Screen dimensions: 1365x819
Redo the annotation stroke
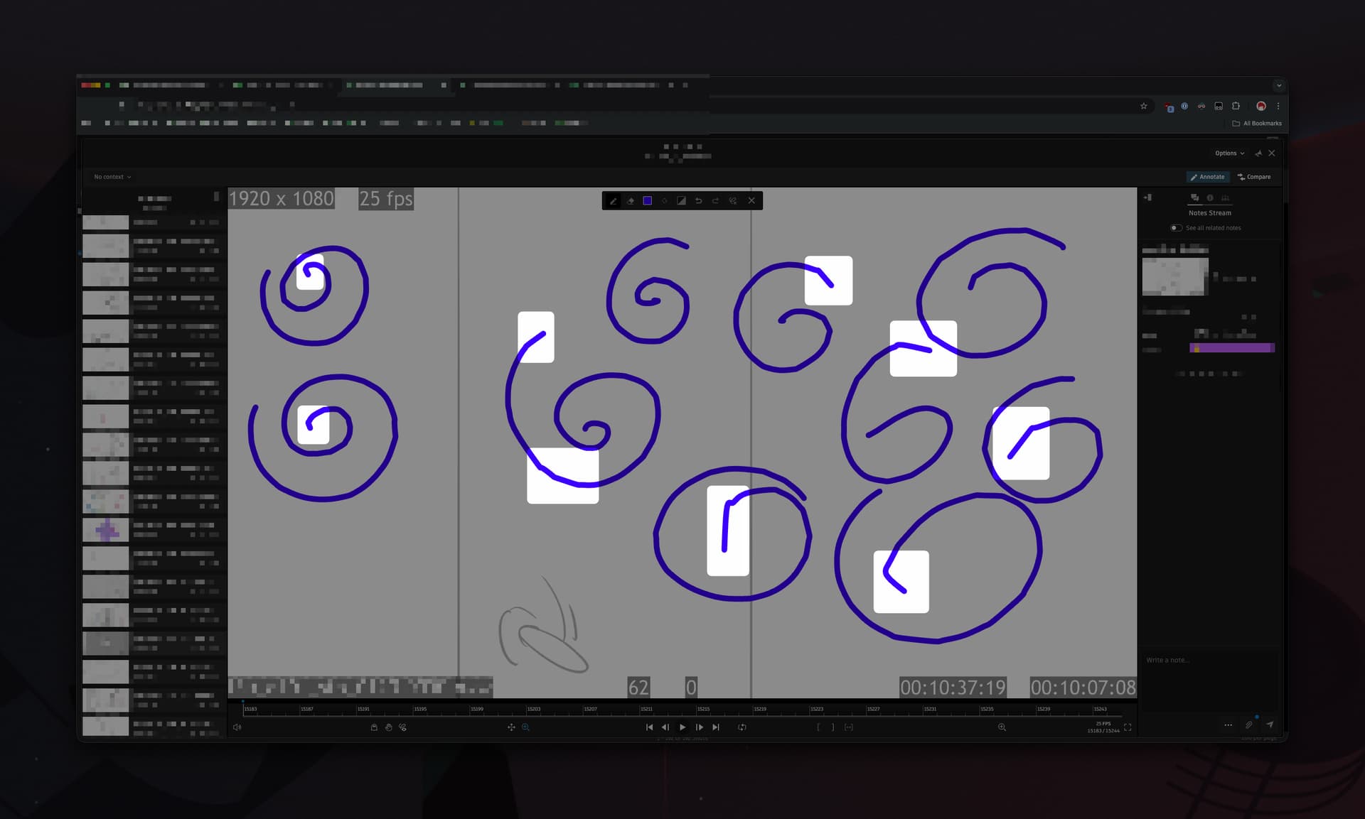coord(715,201)
